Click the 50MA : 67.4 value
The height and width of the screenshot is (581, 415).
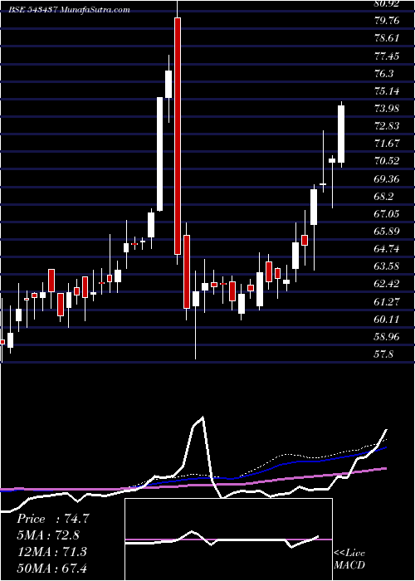tap(51, 568)
